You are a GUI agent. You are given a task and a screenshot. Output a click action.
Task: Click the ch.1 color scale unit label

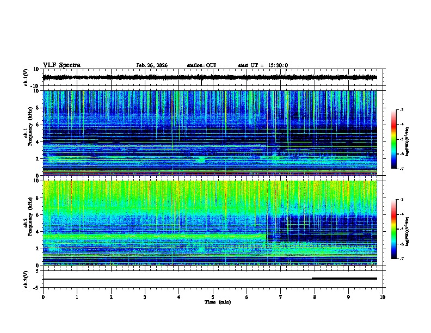point(408,141)
